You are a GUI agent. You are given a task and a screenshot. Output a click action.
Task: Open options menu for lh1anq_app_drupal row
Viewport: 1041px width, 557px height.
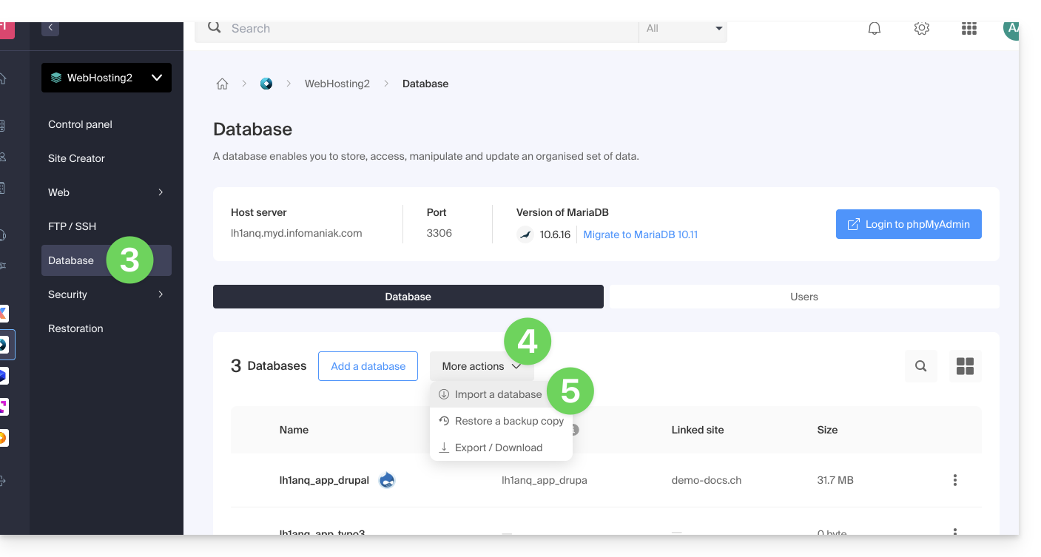(x=954, y=480)
